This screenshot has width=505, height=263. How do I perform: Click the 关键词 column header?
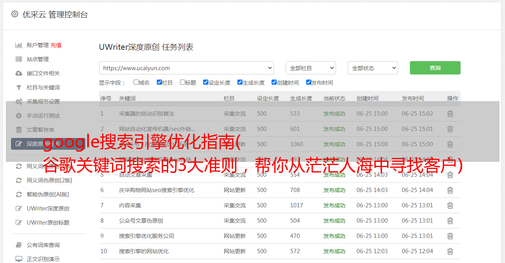tap(127, 98)
